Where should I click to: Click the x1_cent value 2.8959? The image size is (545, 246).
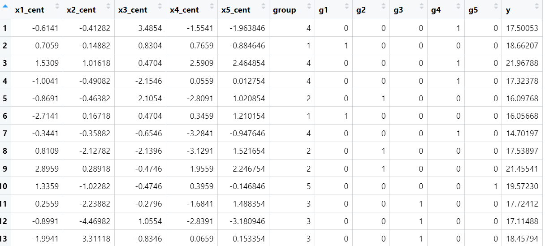pos(48,169)
